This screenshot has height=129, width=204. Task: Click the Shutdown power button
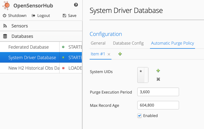pyautogui.click(x=14, y=16)
